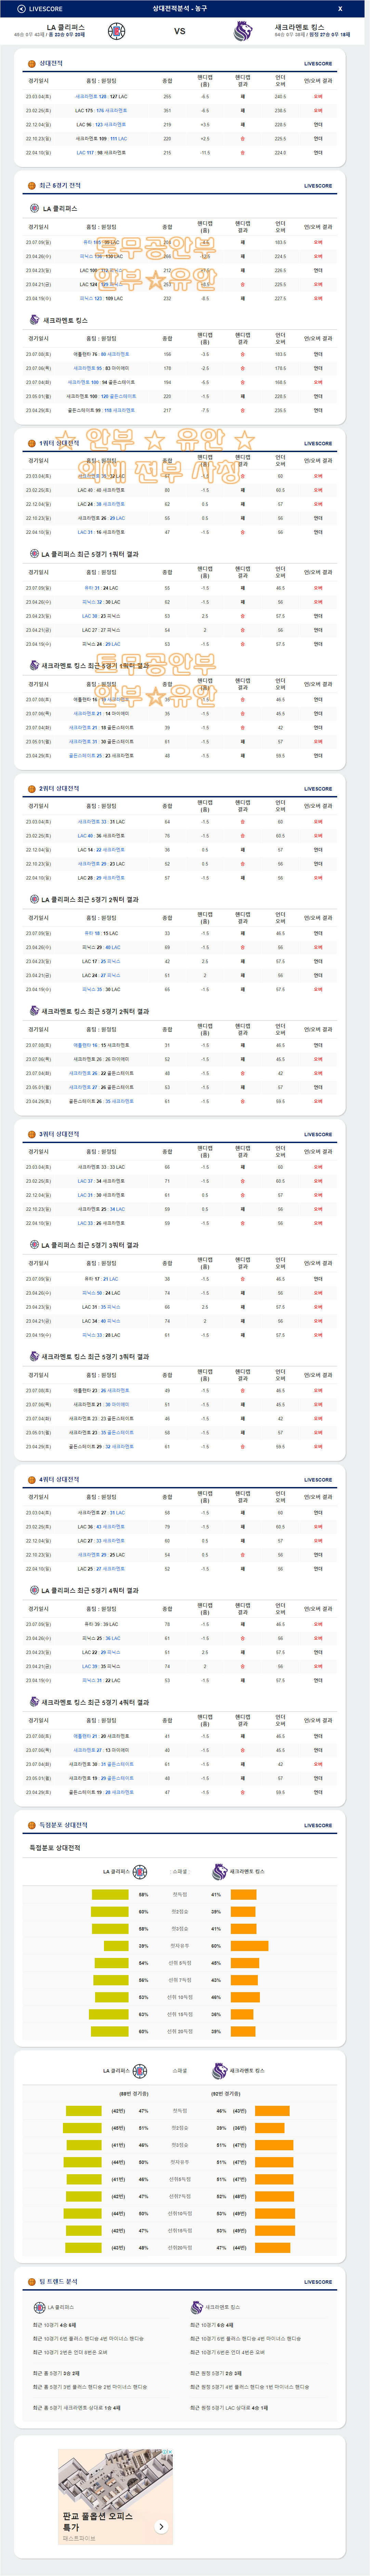
Task: Click the Kings logo in 팀 트렌드 분석
Action: point(197,2308)
